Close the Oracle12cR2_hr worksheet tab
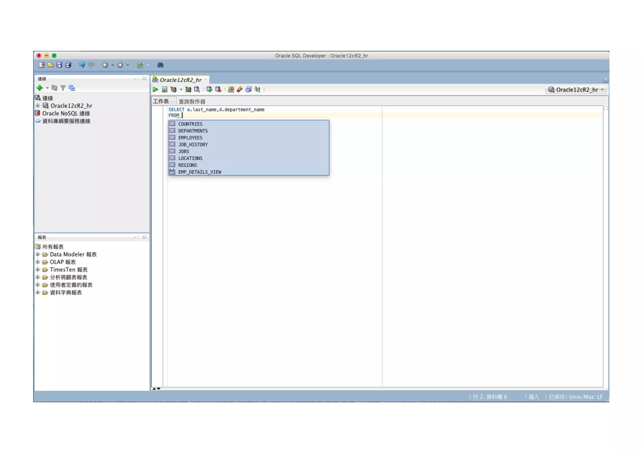Screen dimensions: 643x454 (x=206, y=79)
